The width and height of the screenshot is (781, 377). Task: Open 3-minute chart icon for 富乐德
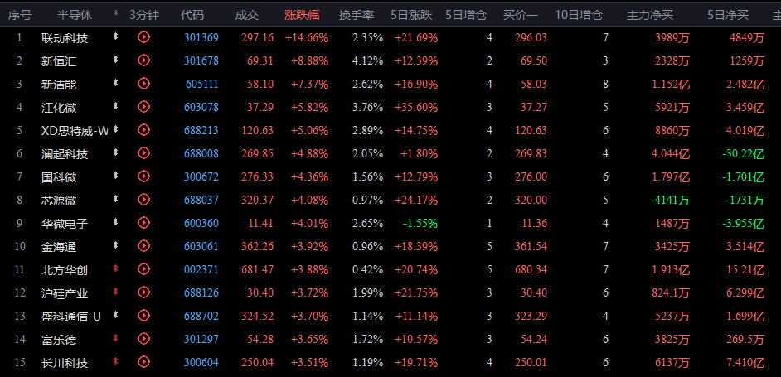tap(144, 339)
